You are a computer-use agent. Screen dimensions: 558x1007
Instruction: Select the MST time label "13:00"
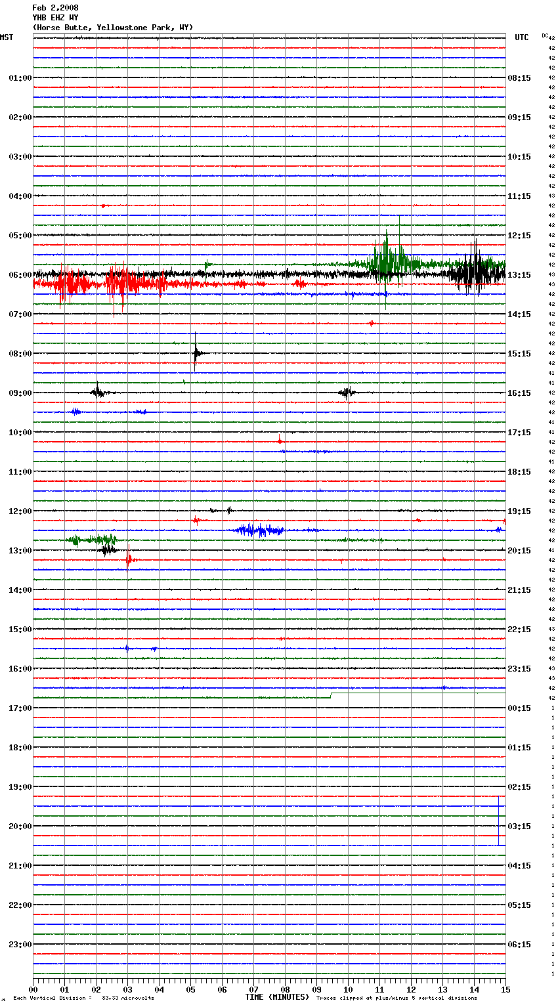[20, 551]
